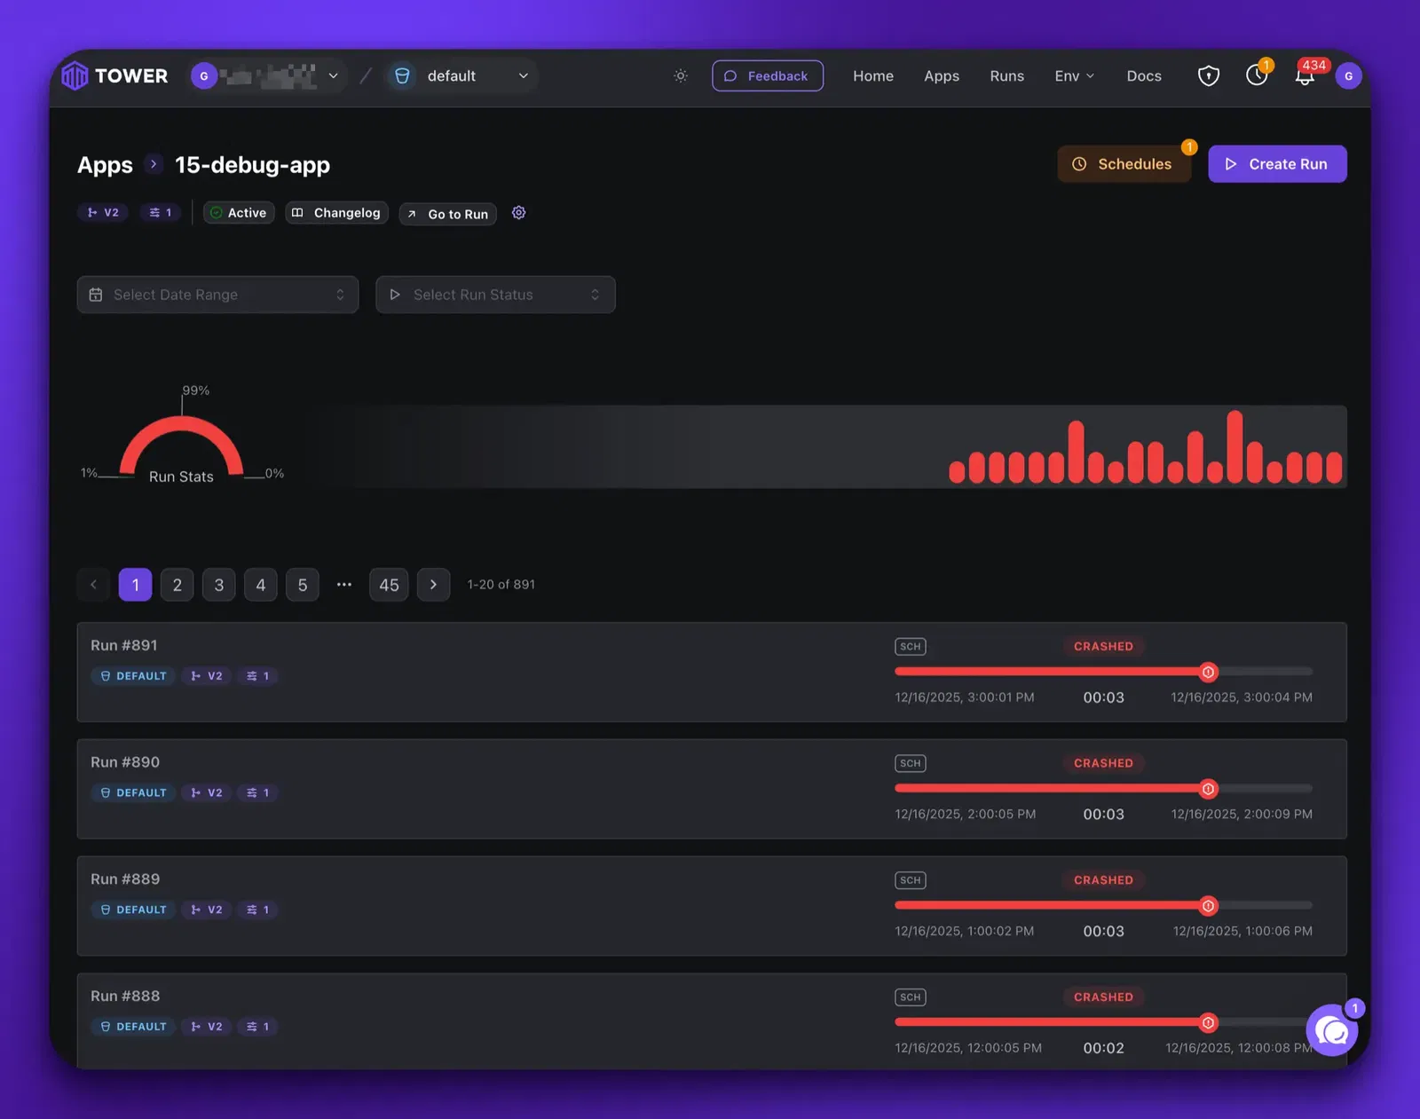Open the clock activity icon in navbar

(x=1256, y=76)
